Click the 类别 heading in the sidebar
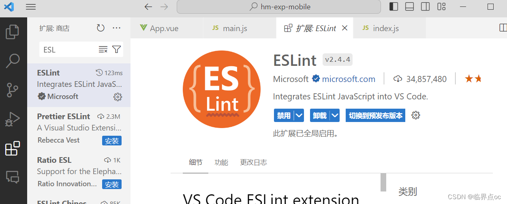The width and height of the screenshot is (507, 204). (x=408, y=191)
